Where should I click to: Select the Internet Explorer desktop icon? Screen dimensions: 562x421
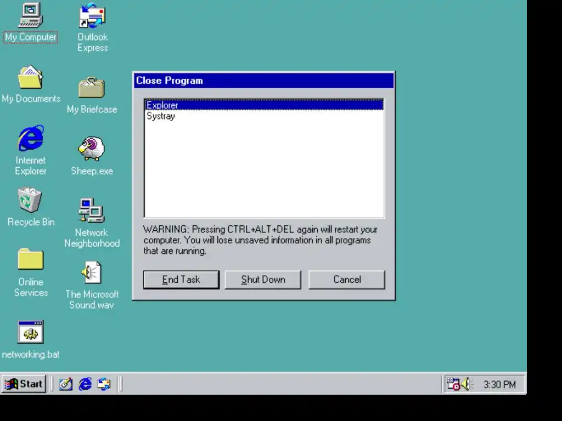[31, 138]
